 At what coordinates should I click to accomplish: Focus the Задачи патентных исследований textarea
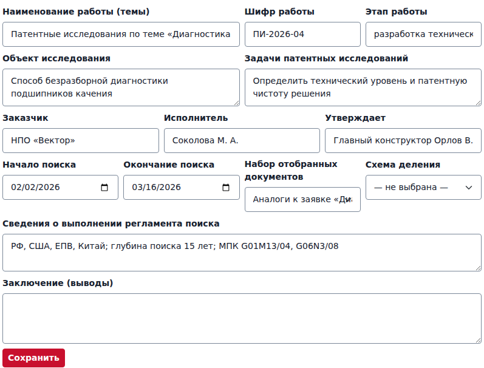point(363,87)
